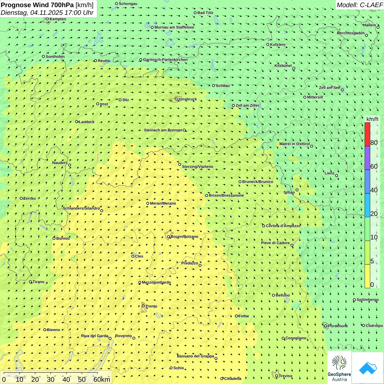Click the 'Pieve di Cadore' label

pyautogui.click(x=275, y=243)
